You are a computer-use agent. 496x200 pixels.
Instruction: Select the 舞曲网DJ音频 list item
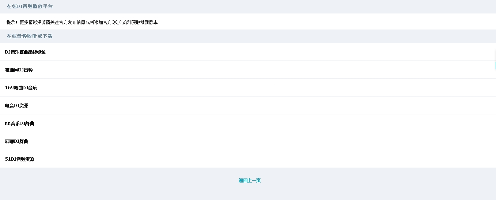coord(19,70)
